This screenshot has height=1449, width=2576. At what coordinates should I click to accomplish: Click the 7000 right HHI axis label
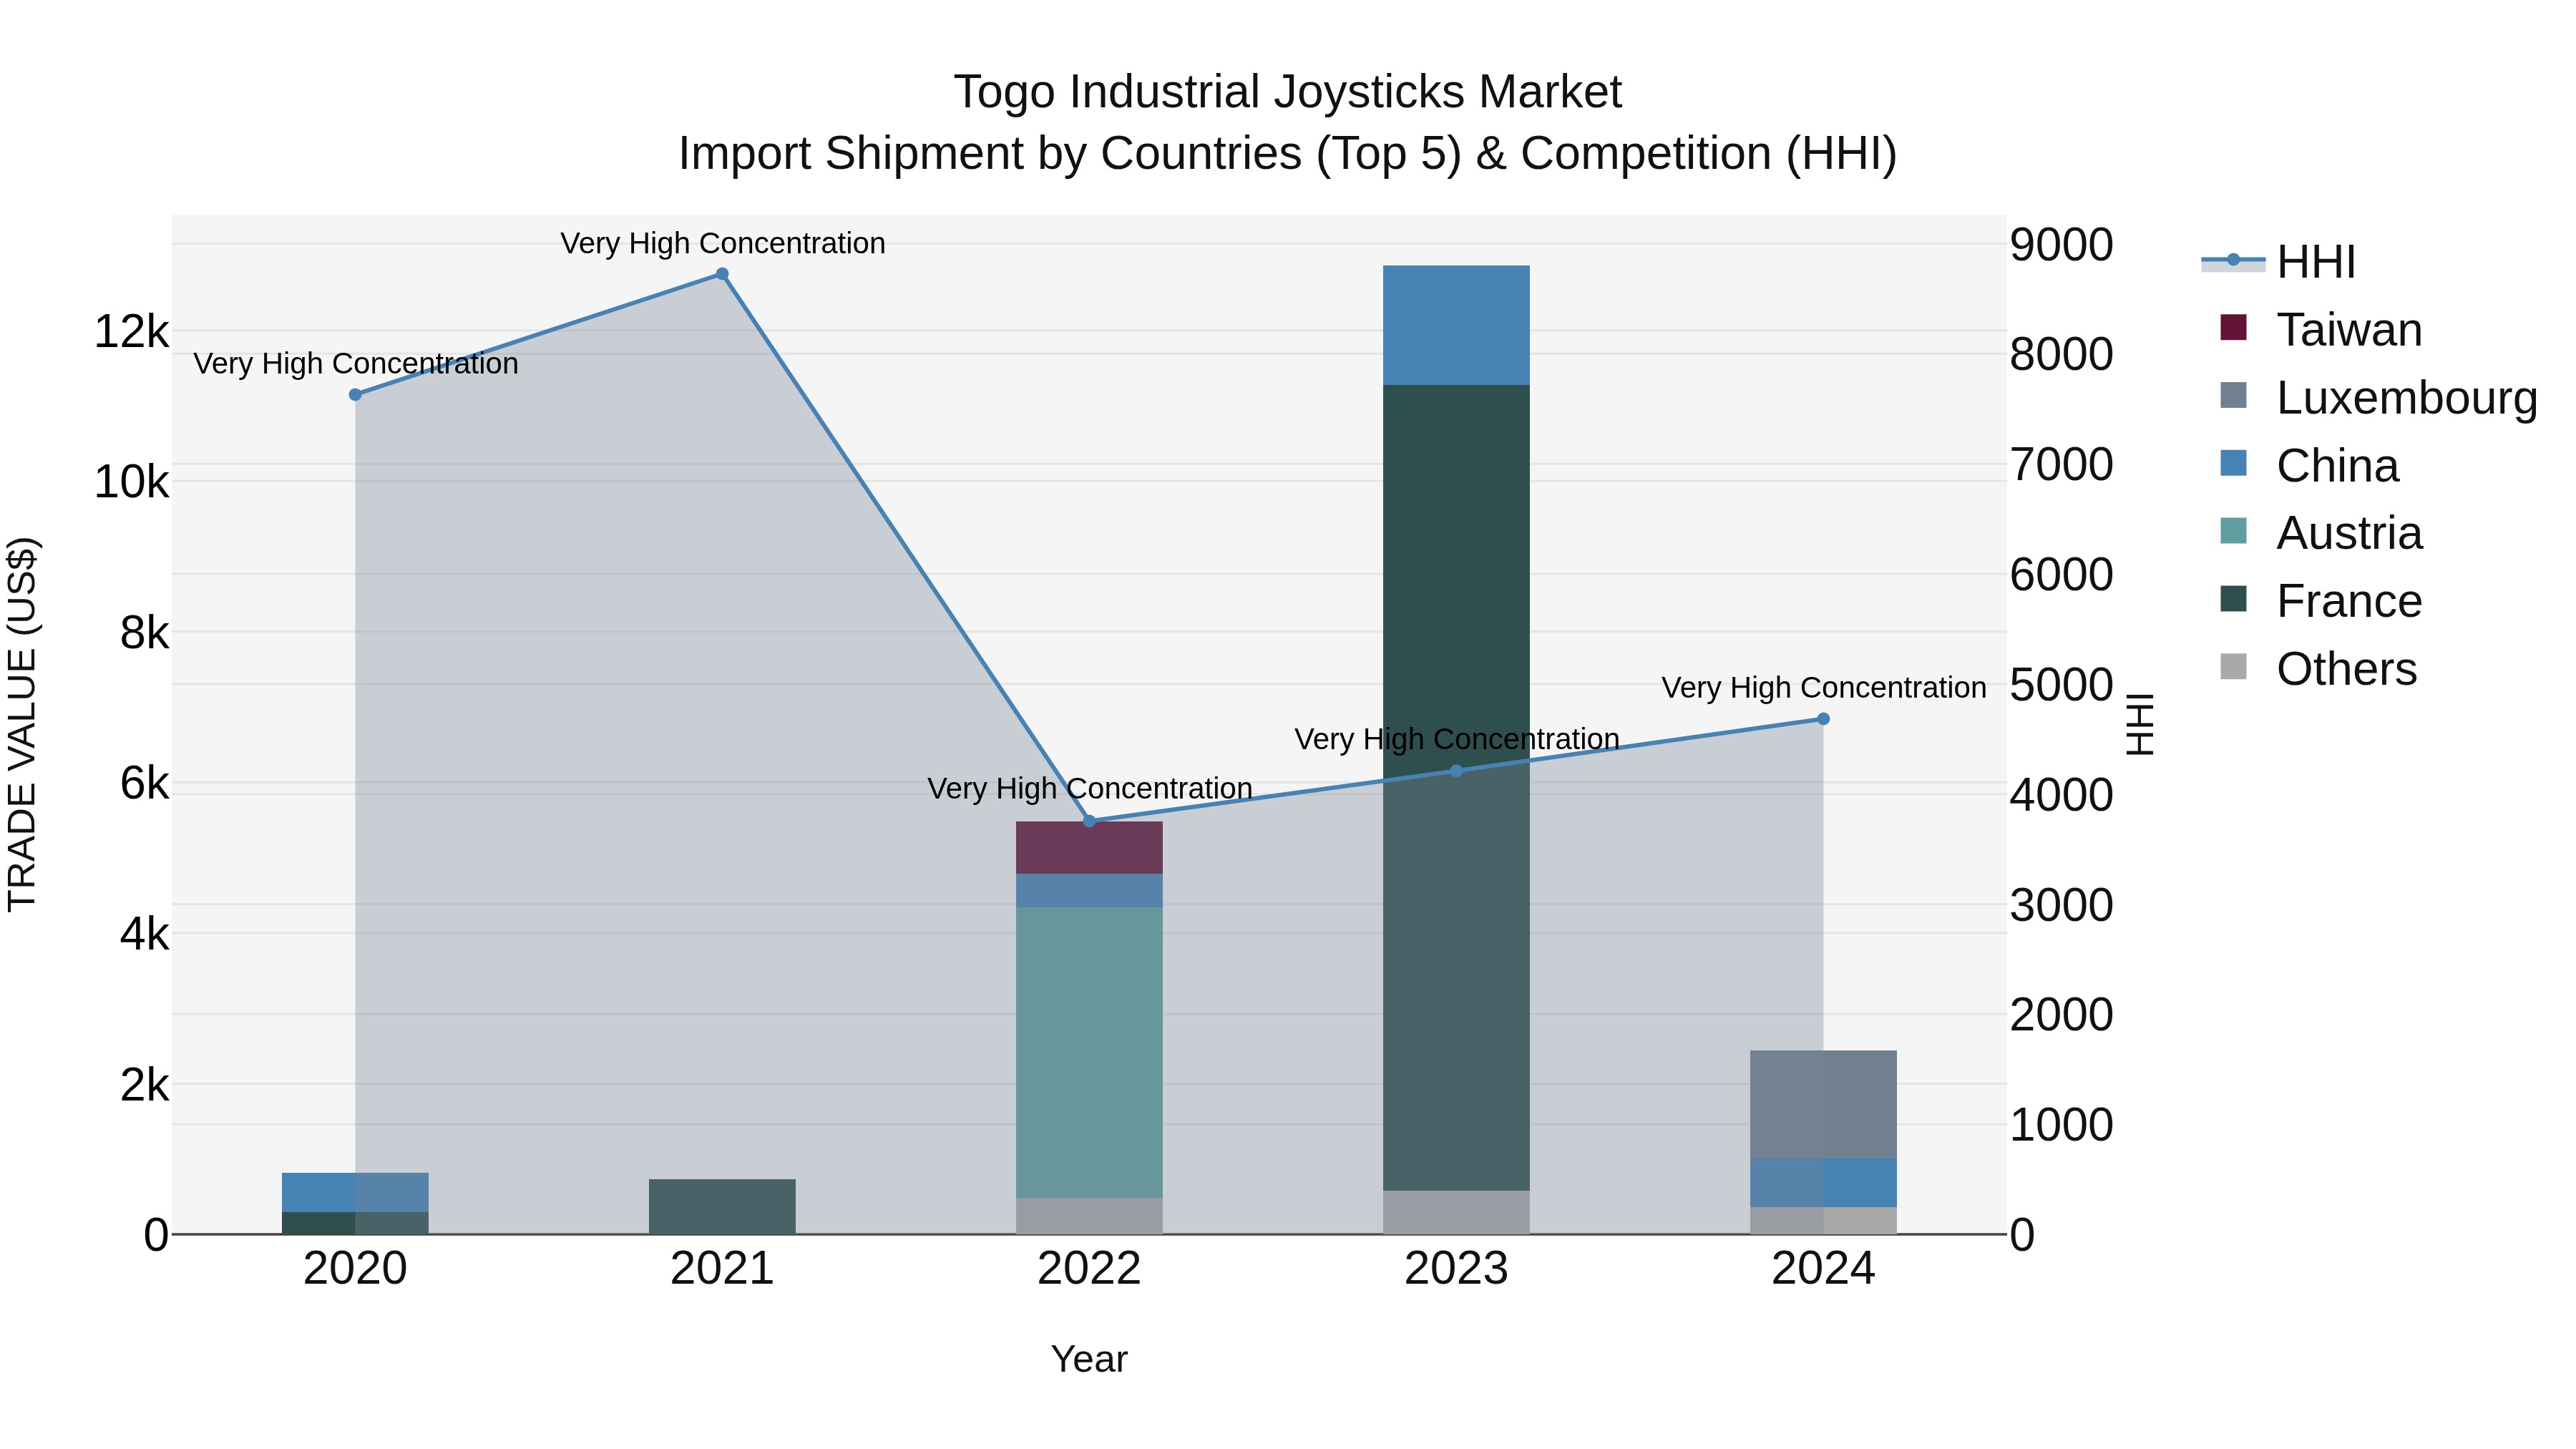(2061, 465)
